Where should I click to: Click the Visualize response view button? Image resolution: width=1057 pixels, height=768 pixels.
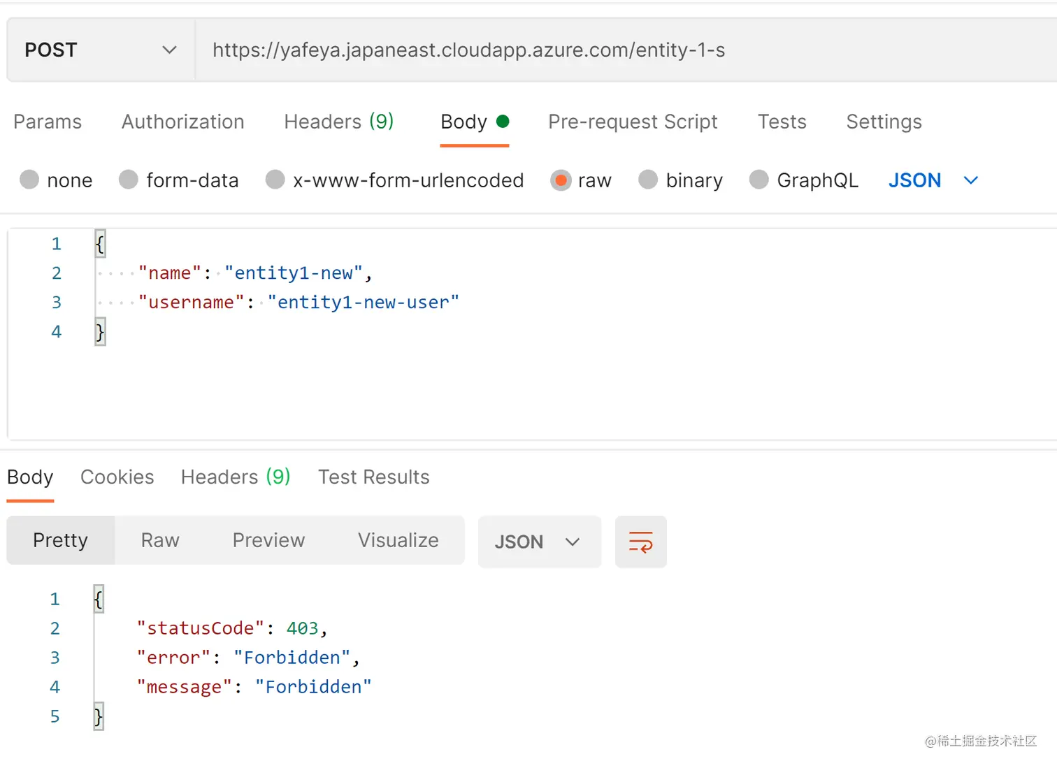(x=398, y=540)
